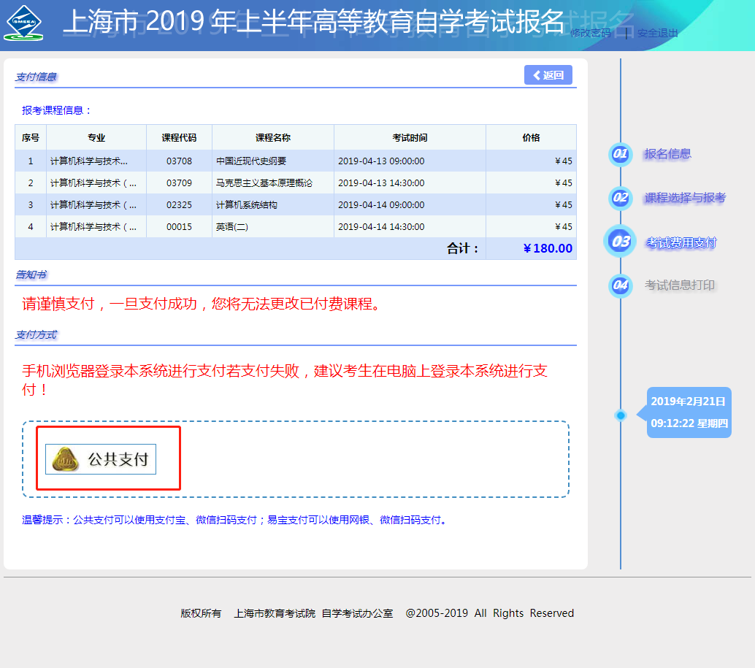Go to 课程选择与报考 step
755x668 pixels.
click(685, 198)
